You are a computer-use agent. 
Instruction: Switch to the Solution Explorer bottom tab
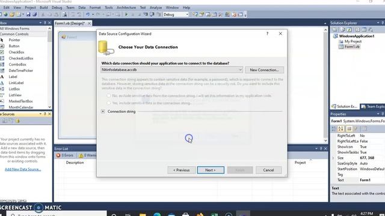click(x=344, y=107)
